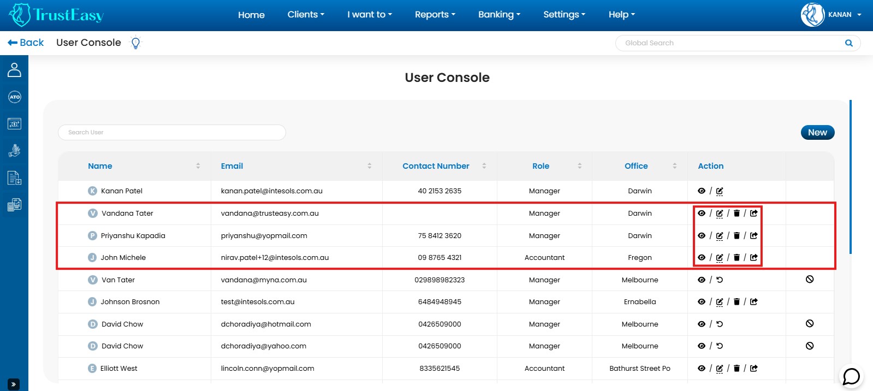The height and width of the screenshot is (391, 873).
Task: Open the Home menu item
Action: point(251,15)
